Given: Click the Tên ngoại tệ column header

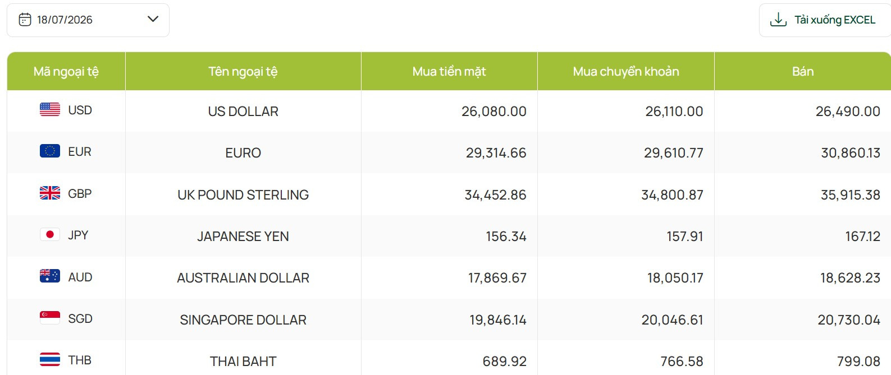Looking at the screenshot, I should 243,71.
